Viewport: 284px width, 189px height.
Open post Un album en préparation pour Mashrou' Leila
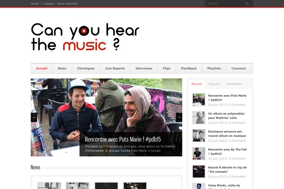tap(226, 116)
